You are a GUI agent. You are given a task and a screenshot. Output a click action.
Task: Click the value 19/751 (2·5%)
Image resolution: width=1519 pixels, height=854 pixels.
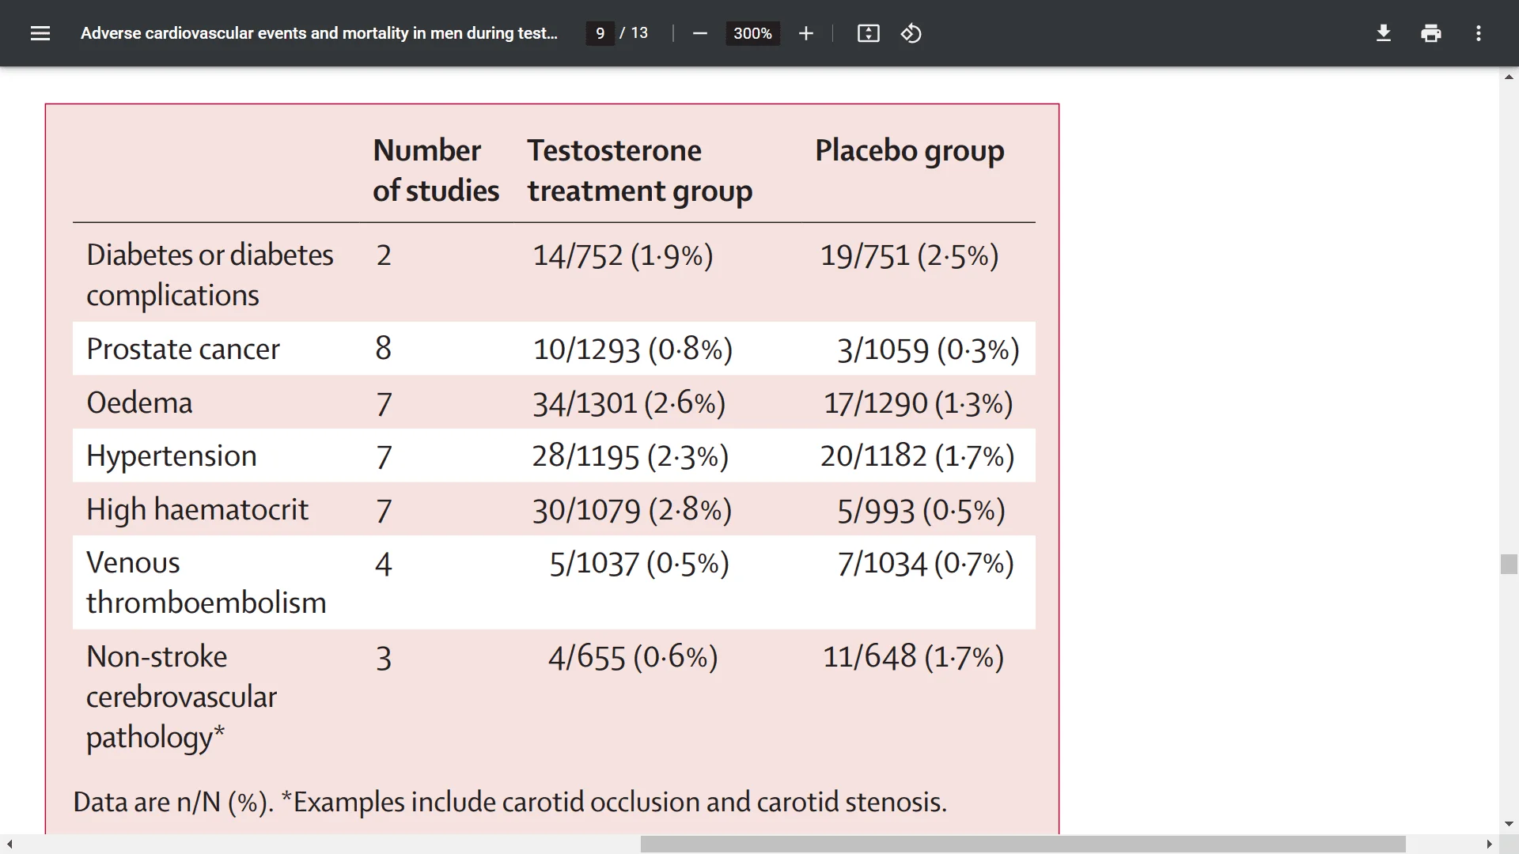pyautogui.click(x=909, y=255)
